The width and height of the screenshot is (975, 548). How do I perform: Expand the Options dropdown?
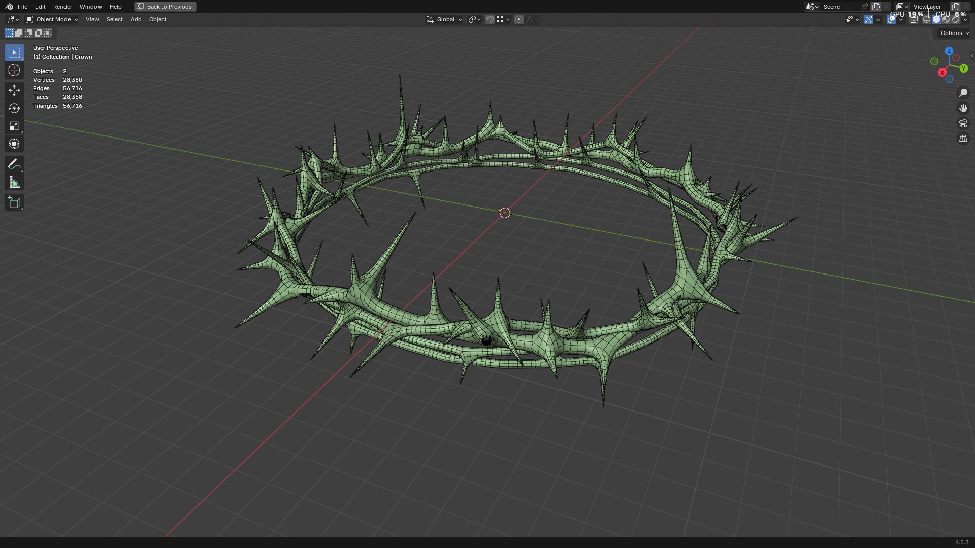[955, 33]
